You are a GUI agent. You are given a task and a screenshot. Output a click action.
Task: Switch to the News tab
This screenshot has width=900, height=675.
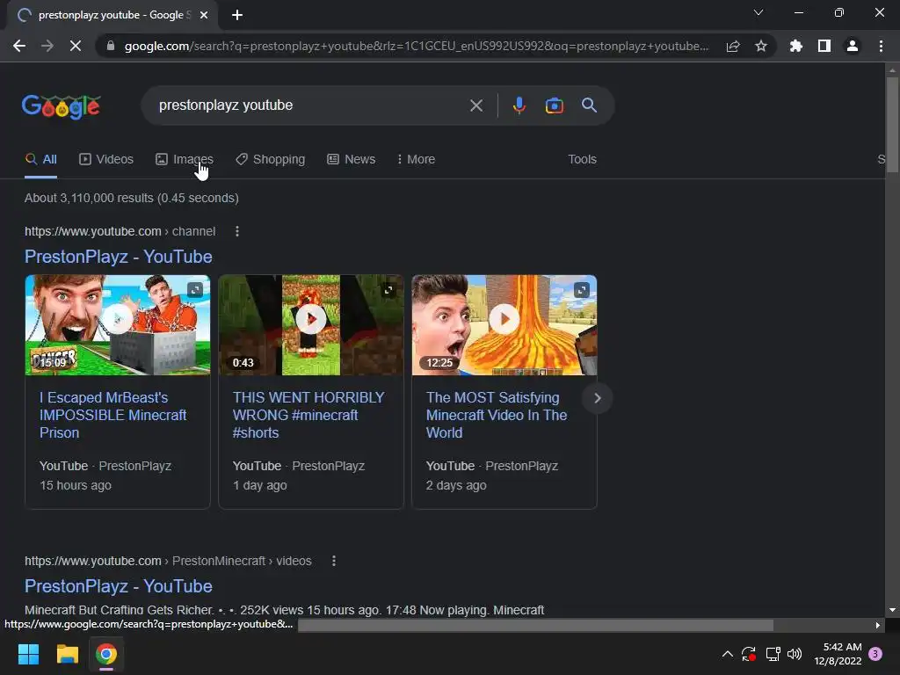pyautogui.click(x=352, y=159)
